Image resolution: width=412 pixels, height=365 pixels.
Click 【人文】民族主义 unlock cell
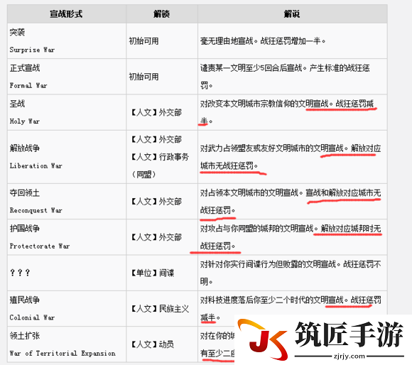(x=160, y=309)
